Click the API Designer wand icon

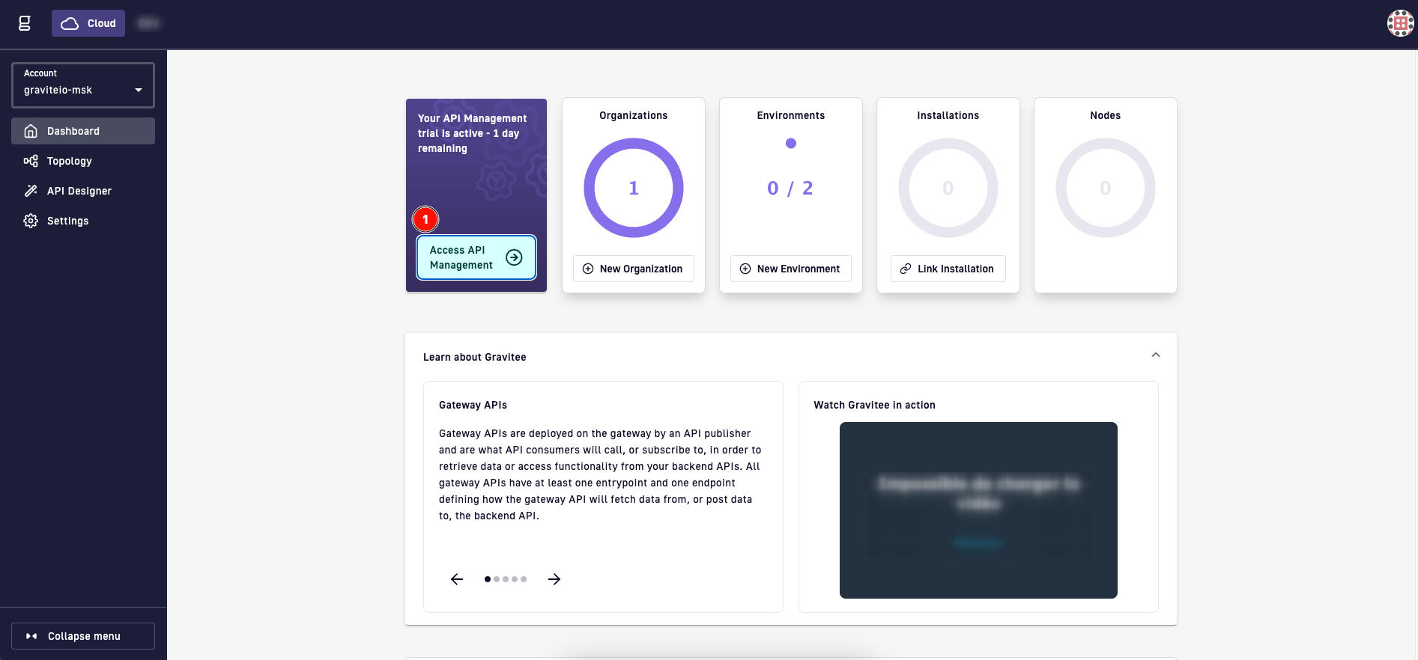click(x=31, y=191)
